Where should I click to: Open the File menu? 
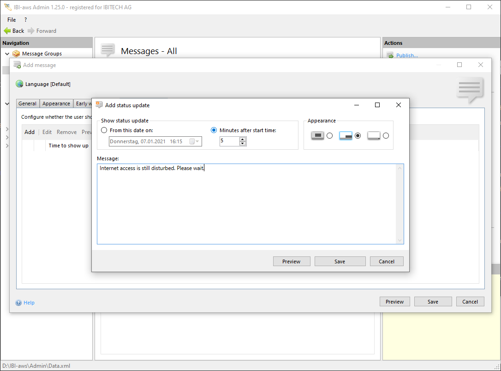(12, 20)
